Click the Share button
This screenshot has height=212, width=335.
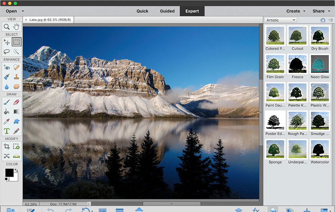(x=318, y=11)
